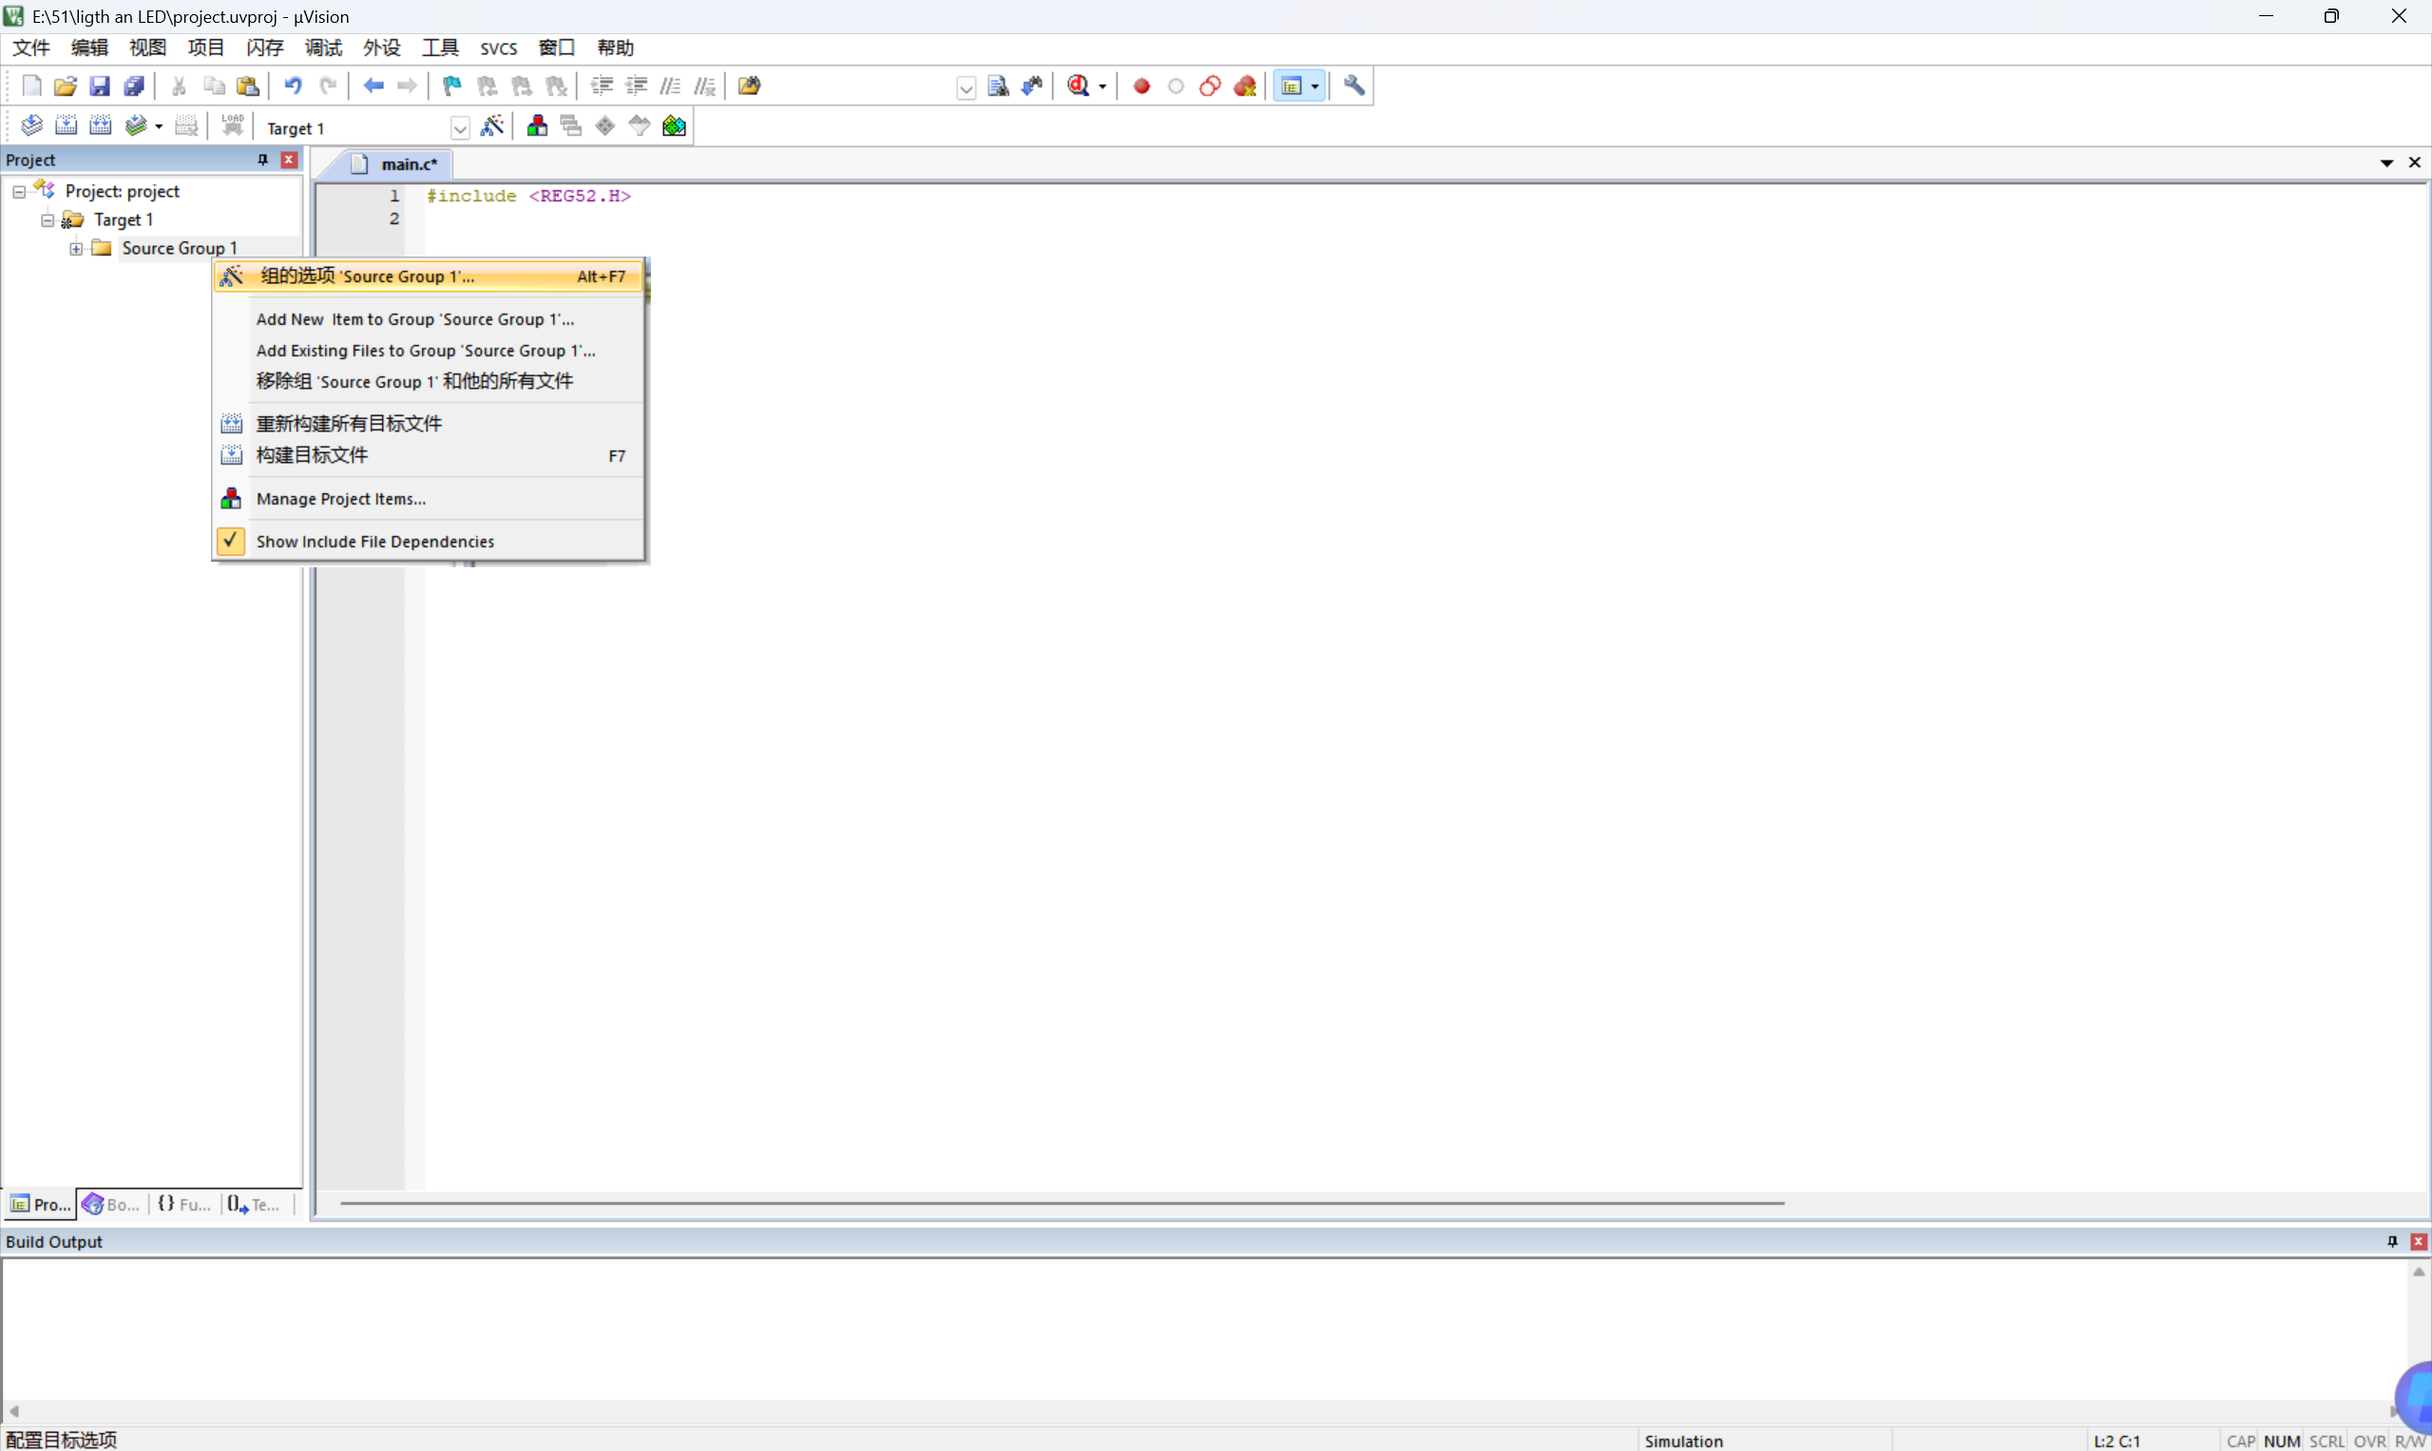Insert breakpoint using red dot icon
This screenshot has width=2432, height=1451.
pos(1141,86)
